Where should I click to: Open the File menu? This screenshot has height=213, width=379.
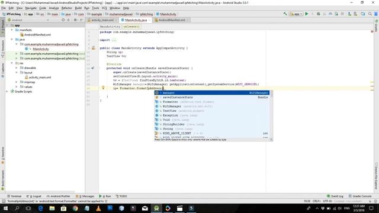[4, 8]
